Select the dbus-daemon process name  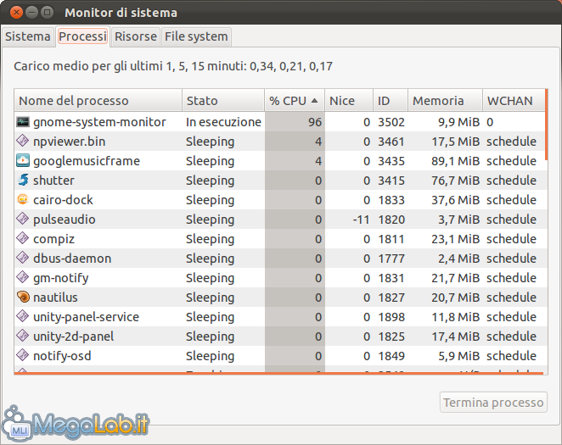[x=72, y=259]
